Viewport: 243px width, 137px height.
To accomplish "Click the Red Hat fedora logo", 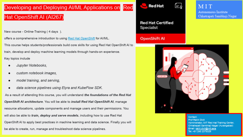I will click(x=144, y=6).
